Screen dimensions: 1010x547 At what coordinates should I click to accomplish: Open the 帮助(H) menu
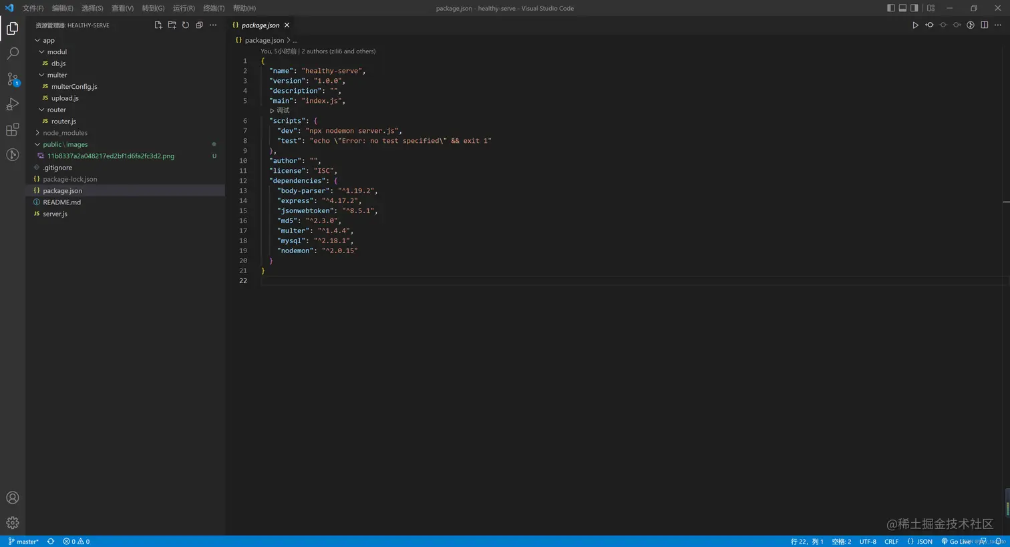[x=244, y=8]
